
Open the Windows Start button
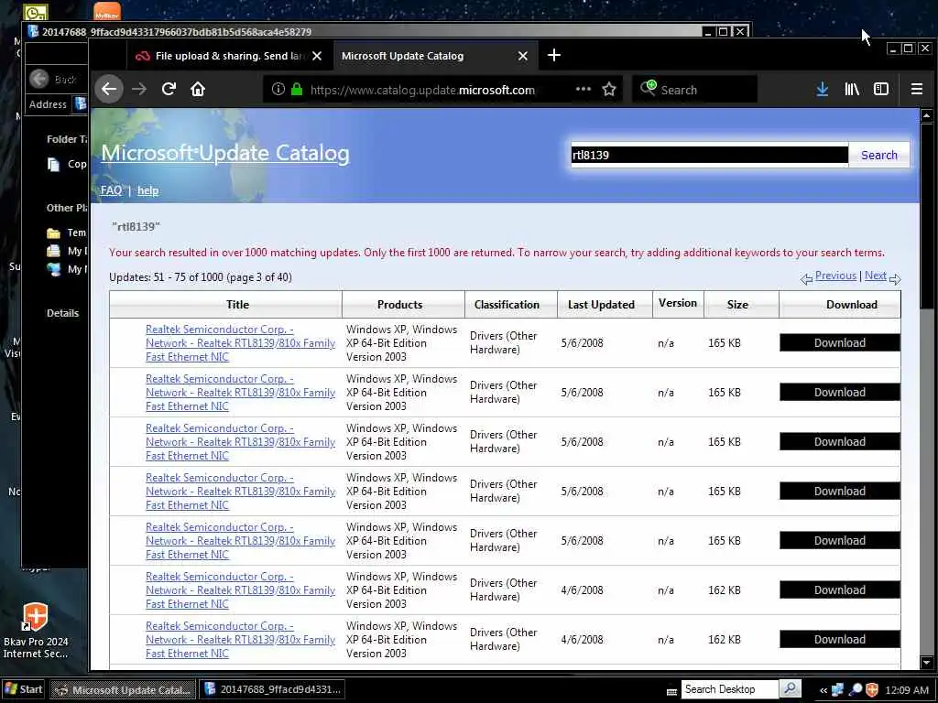pyautogui.click(x=24, y=689)
